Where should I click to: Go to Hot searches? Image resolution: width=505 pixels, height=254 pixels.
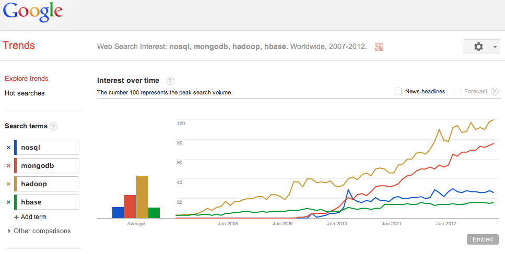25,93
